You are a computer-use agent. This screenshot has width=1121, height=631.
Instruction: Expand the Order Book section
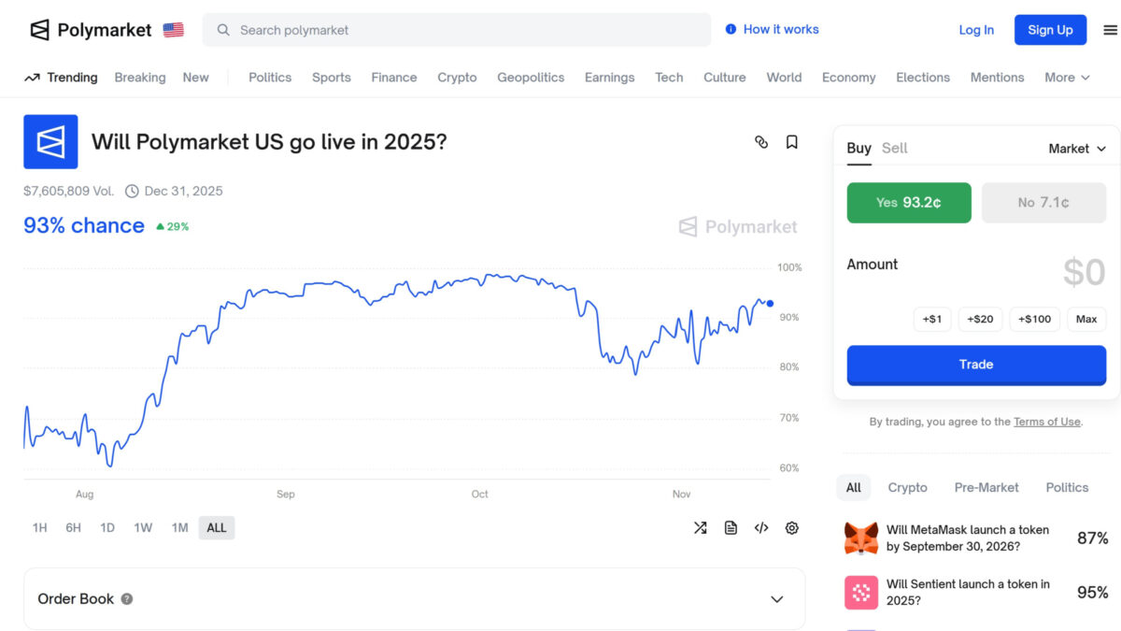[x=776, y=599]
